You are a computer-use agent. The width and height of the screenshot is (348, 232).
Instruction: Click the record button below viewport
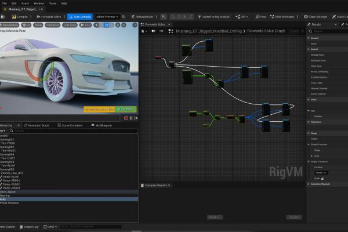click(126, 118)
